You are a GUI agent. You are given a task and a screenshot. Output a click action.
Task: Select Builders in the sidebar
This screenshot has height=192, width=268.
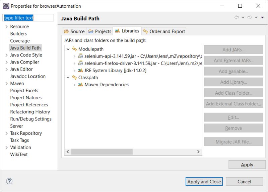(18, 34)
